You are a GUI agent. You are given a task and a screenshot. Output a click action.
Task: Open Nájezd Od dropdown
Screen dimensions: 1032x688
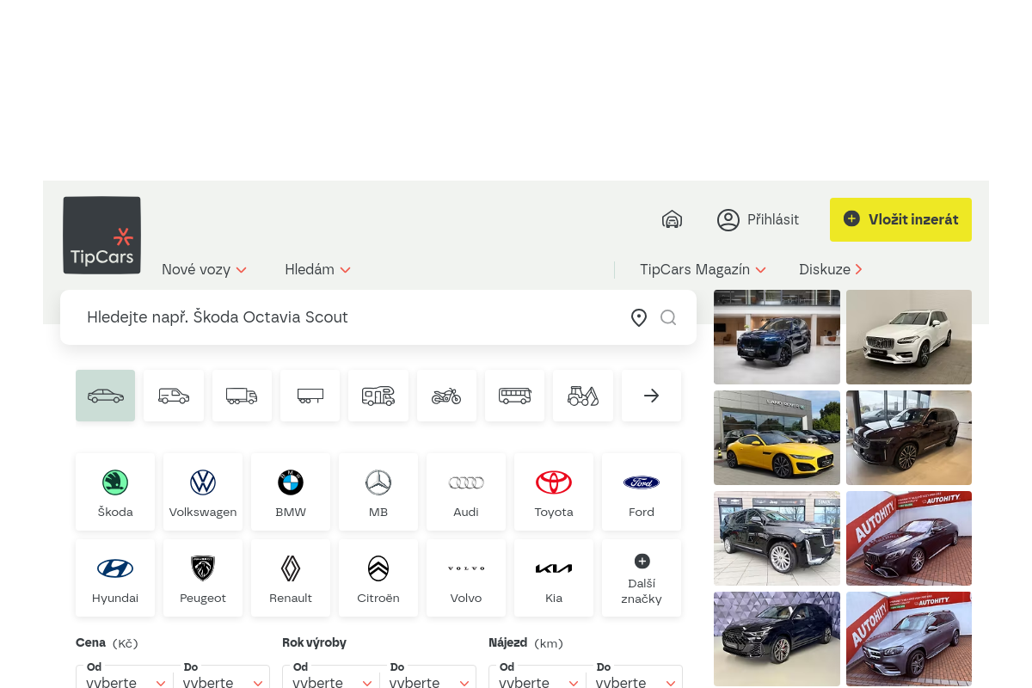coord(537,677)
